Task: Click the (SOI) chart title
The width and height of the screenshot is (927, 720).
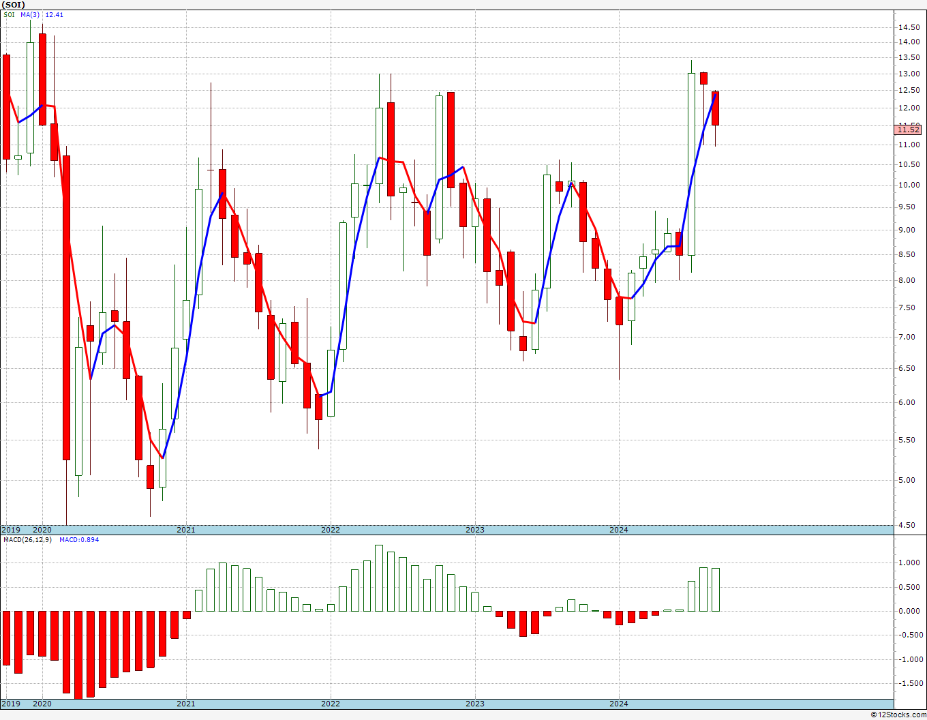Action: 14,5
